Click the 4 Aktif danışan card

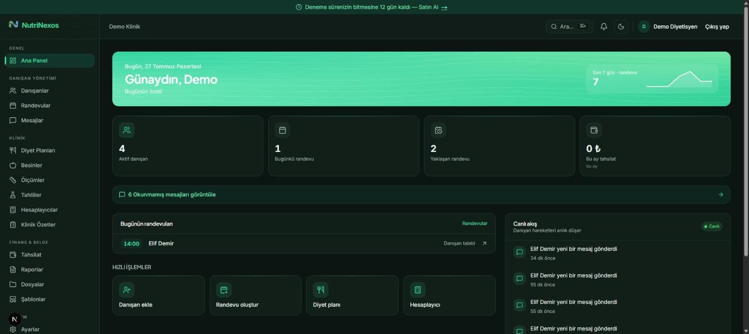coord(188,146)
